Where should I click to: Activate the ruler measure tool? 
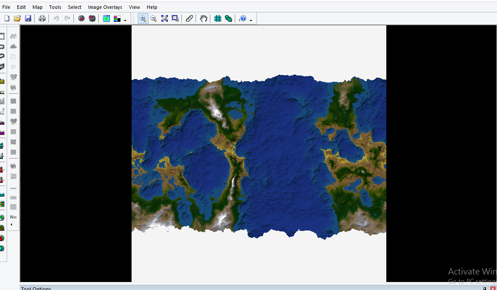click(189, 19)
